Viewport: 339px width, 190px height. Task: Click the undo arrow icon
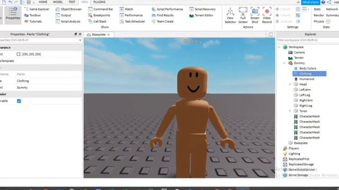point(10,2)
